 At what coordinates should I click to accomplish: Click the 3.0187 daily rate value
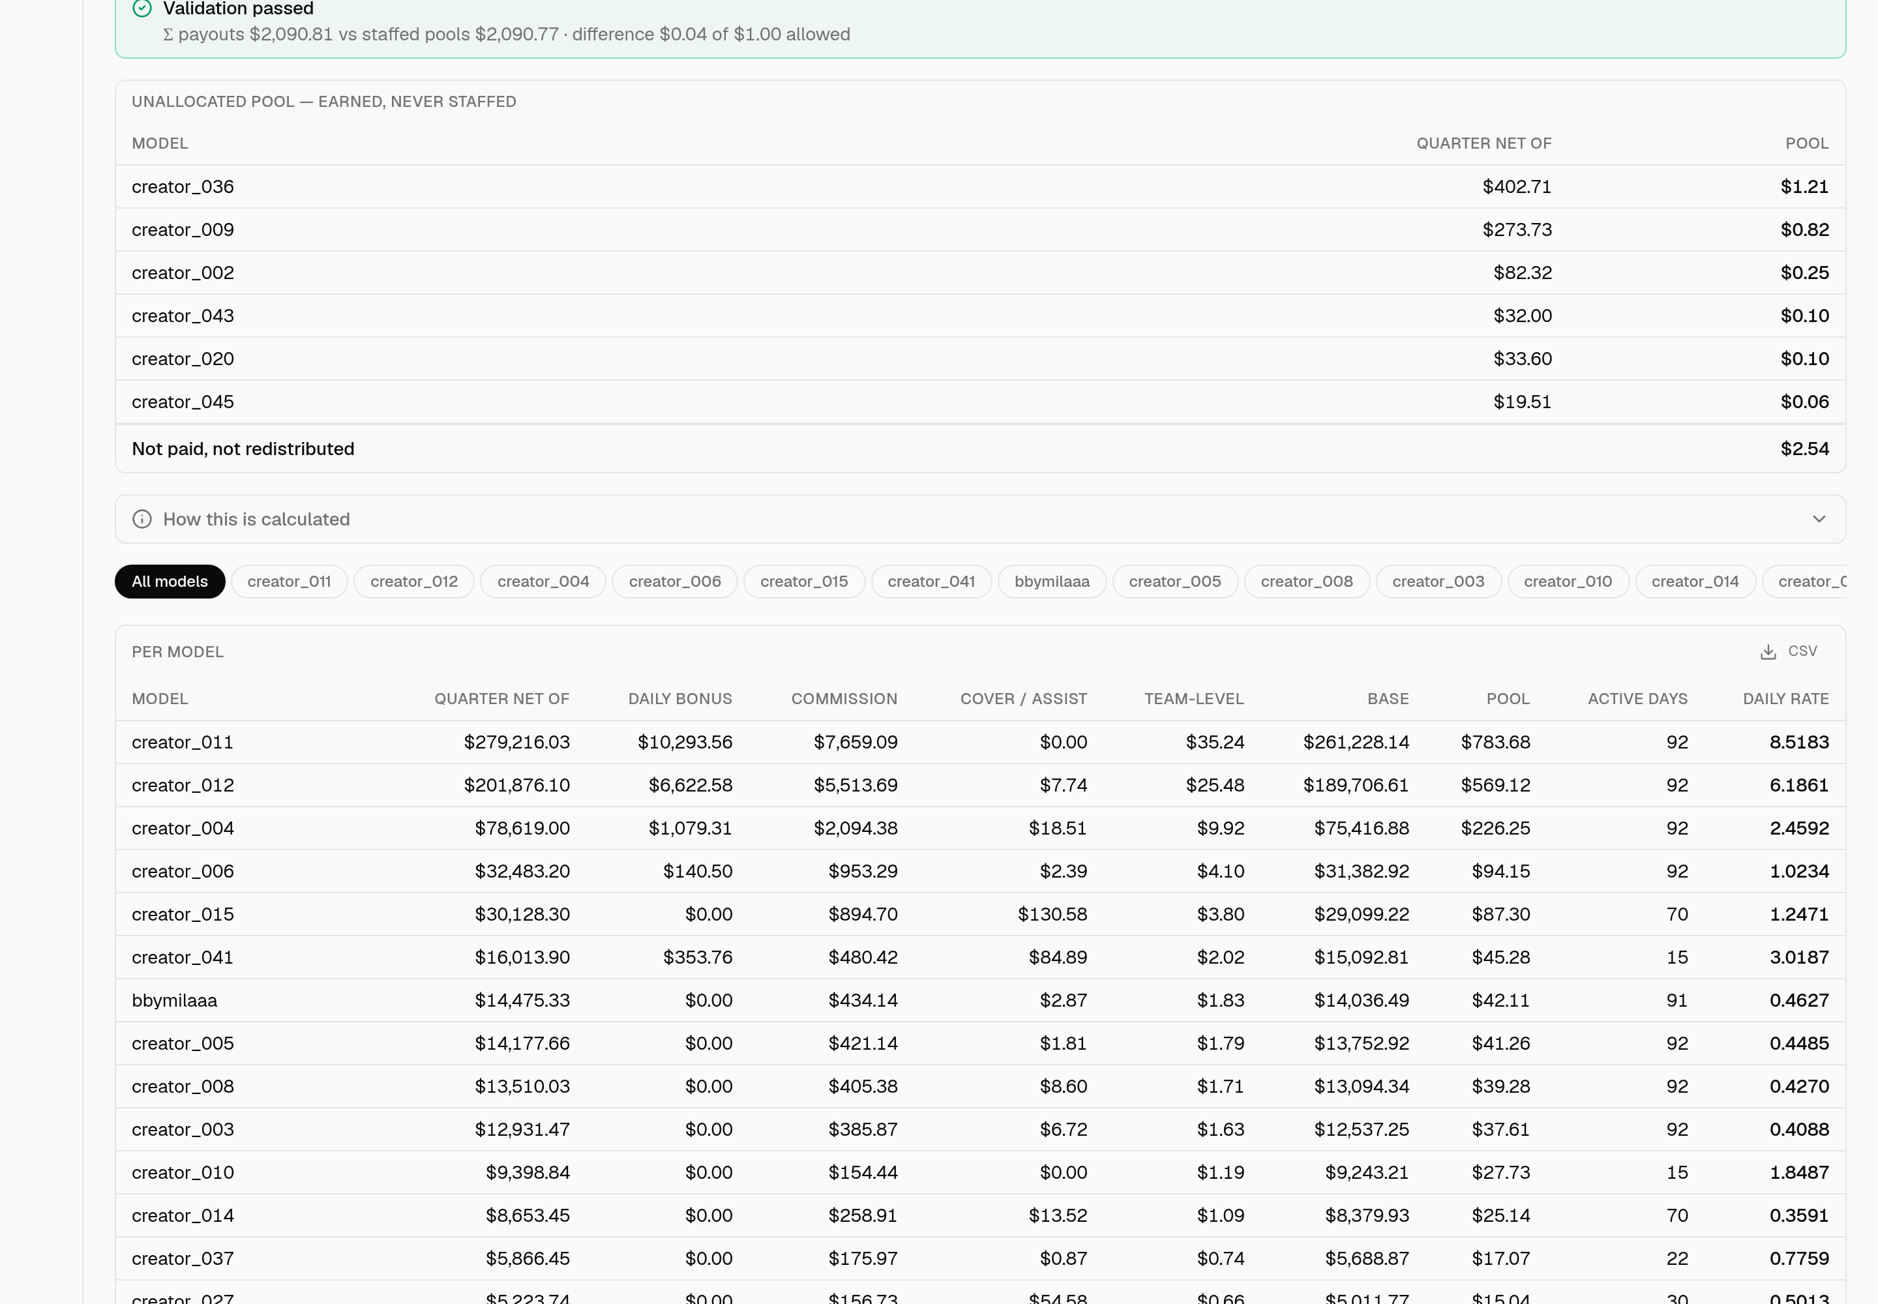[1800, 958]
